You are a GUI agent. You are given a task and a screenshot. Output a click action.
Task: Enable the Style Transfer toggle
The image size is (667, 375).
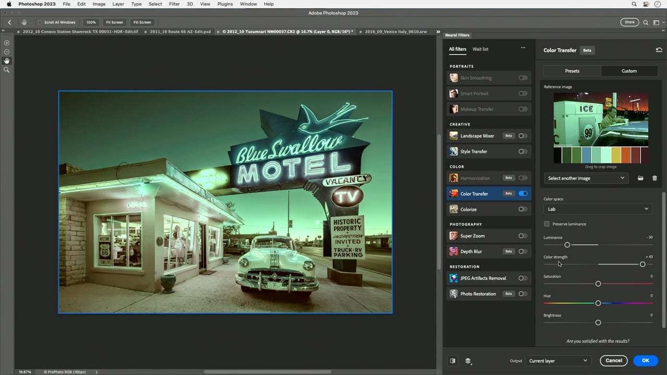tap(523, 151)
